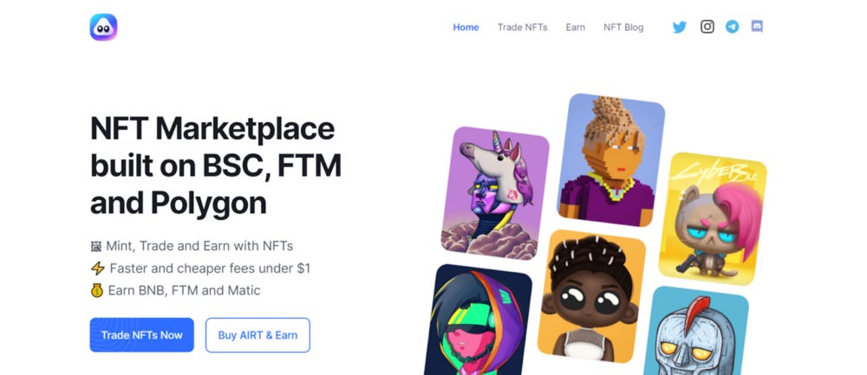Select the unicorn mask NFT card
The image size is (867, 375).
point(495,193)
